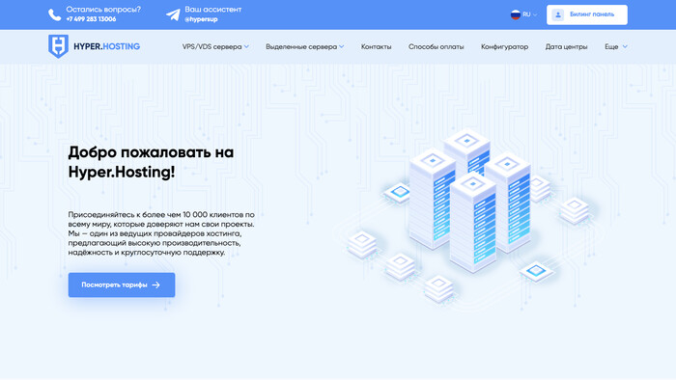Click the phone handset icon
The height and width of the screenshot is (380, 676).
pyautogui.click(x=54, y=14)
